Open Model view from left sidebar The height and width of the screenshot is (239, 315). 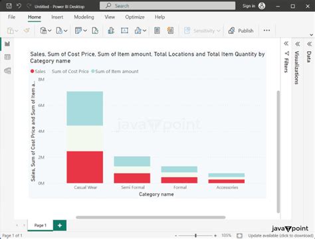[7, 70]
